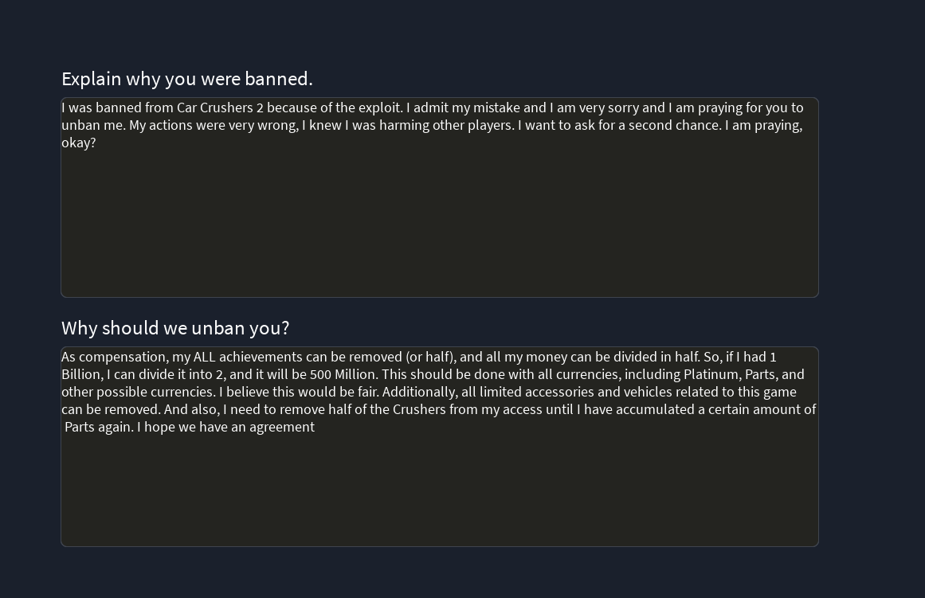This screenshot has height=598, width=925.
Task: Click the word 'ALL' in the unban answer
Action: point(205,357)
